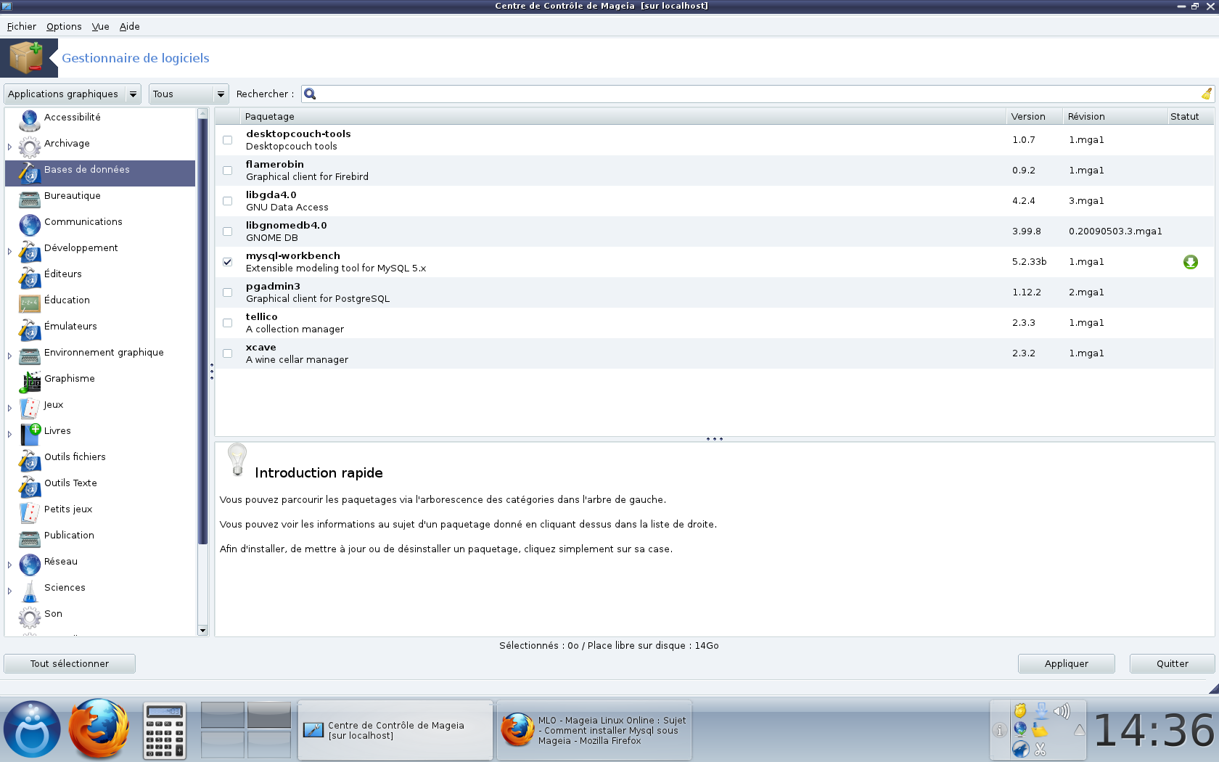Image resolution: width=1219 pixels, height=762 pixels.
Task: Switch to MLO Mozilla Firefox taskbar entry
Action: coord(594,730)
